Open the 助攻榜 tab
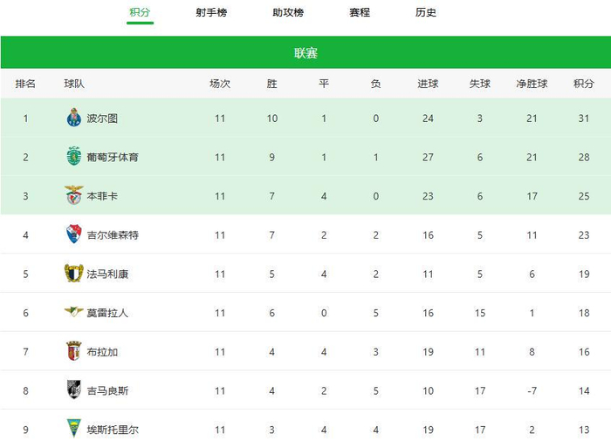Image resolution: width=611 pixels, height=447 pixels. tap(287, 13)
